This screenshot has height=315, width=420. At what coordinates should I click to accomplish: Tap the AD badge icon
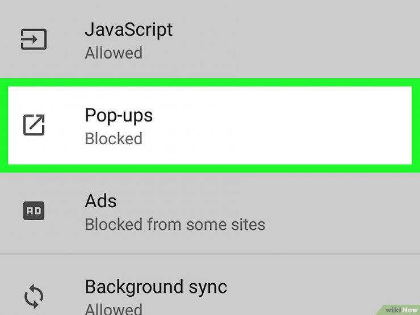(x=33, y=211)
